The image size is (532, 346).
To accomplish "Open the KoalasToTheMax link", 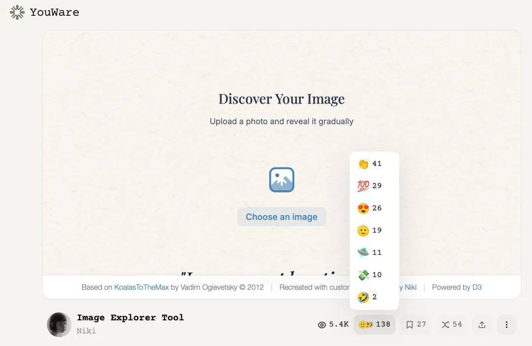I will click(141, 287).
